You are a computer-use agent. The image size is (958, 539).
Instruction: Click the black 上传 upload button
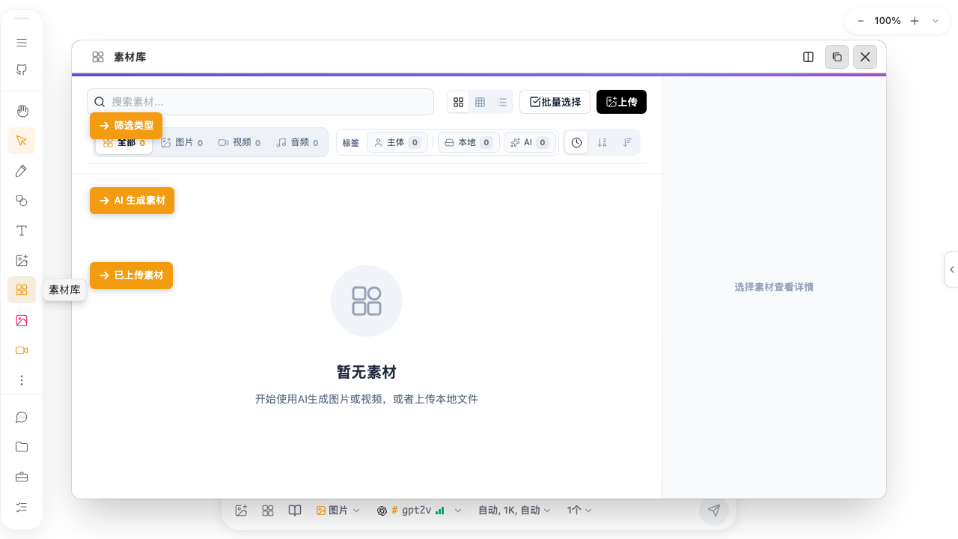coord(621,102)
